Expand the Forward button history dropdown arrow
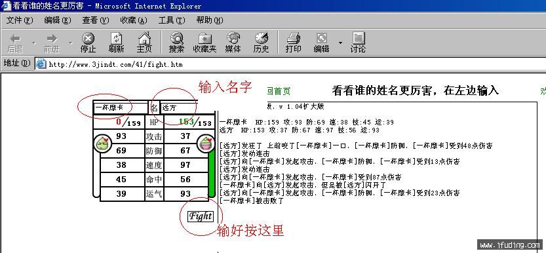Screen dimensions: 546x253 pos(71,43)
